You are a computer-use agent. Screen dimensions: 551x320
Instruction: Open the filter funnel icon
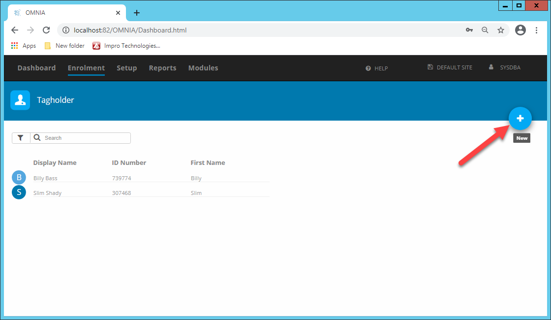[20, 138]
